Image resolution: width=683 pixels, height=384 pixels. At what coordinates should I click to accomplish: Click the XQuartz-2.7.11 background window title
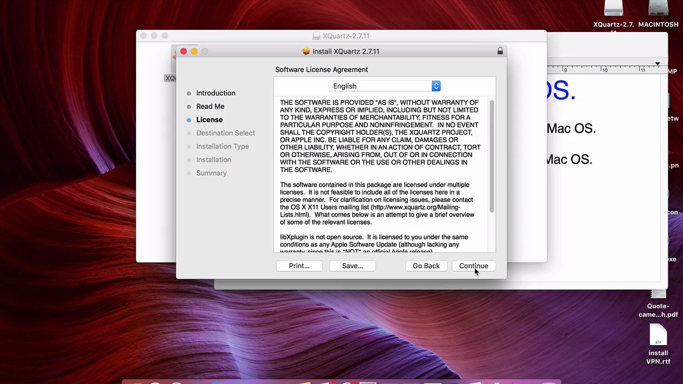(x=346, y=36)
